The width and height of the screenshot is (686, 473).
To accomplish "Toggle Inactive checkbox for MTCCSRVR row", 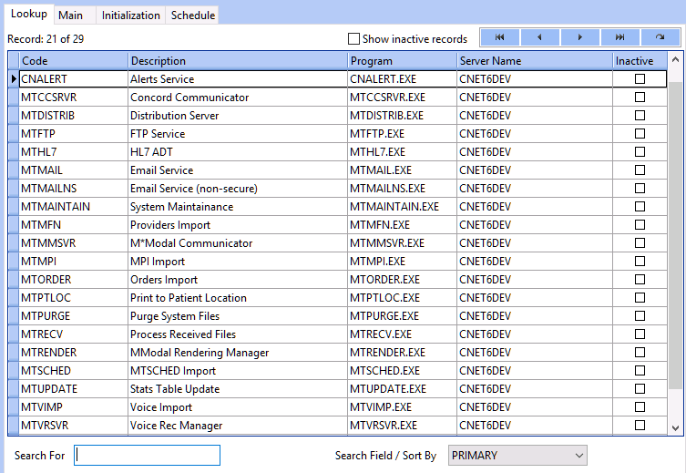I will [x=640, y=98].
